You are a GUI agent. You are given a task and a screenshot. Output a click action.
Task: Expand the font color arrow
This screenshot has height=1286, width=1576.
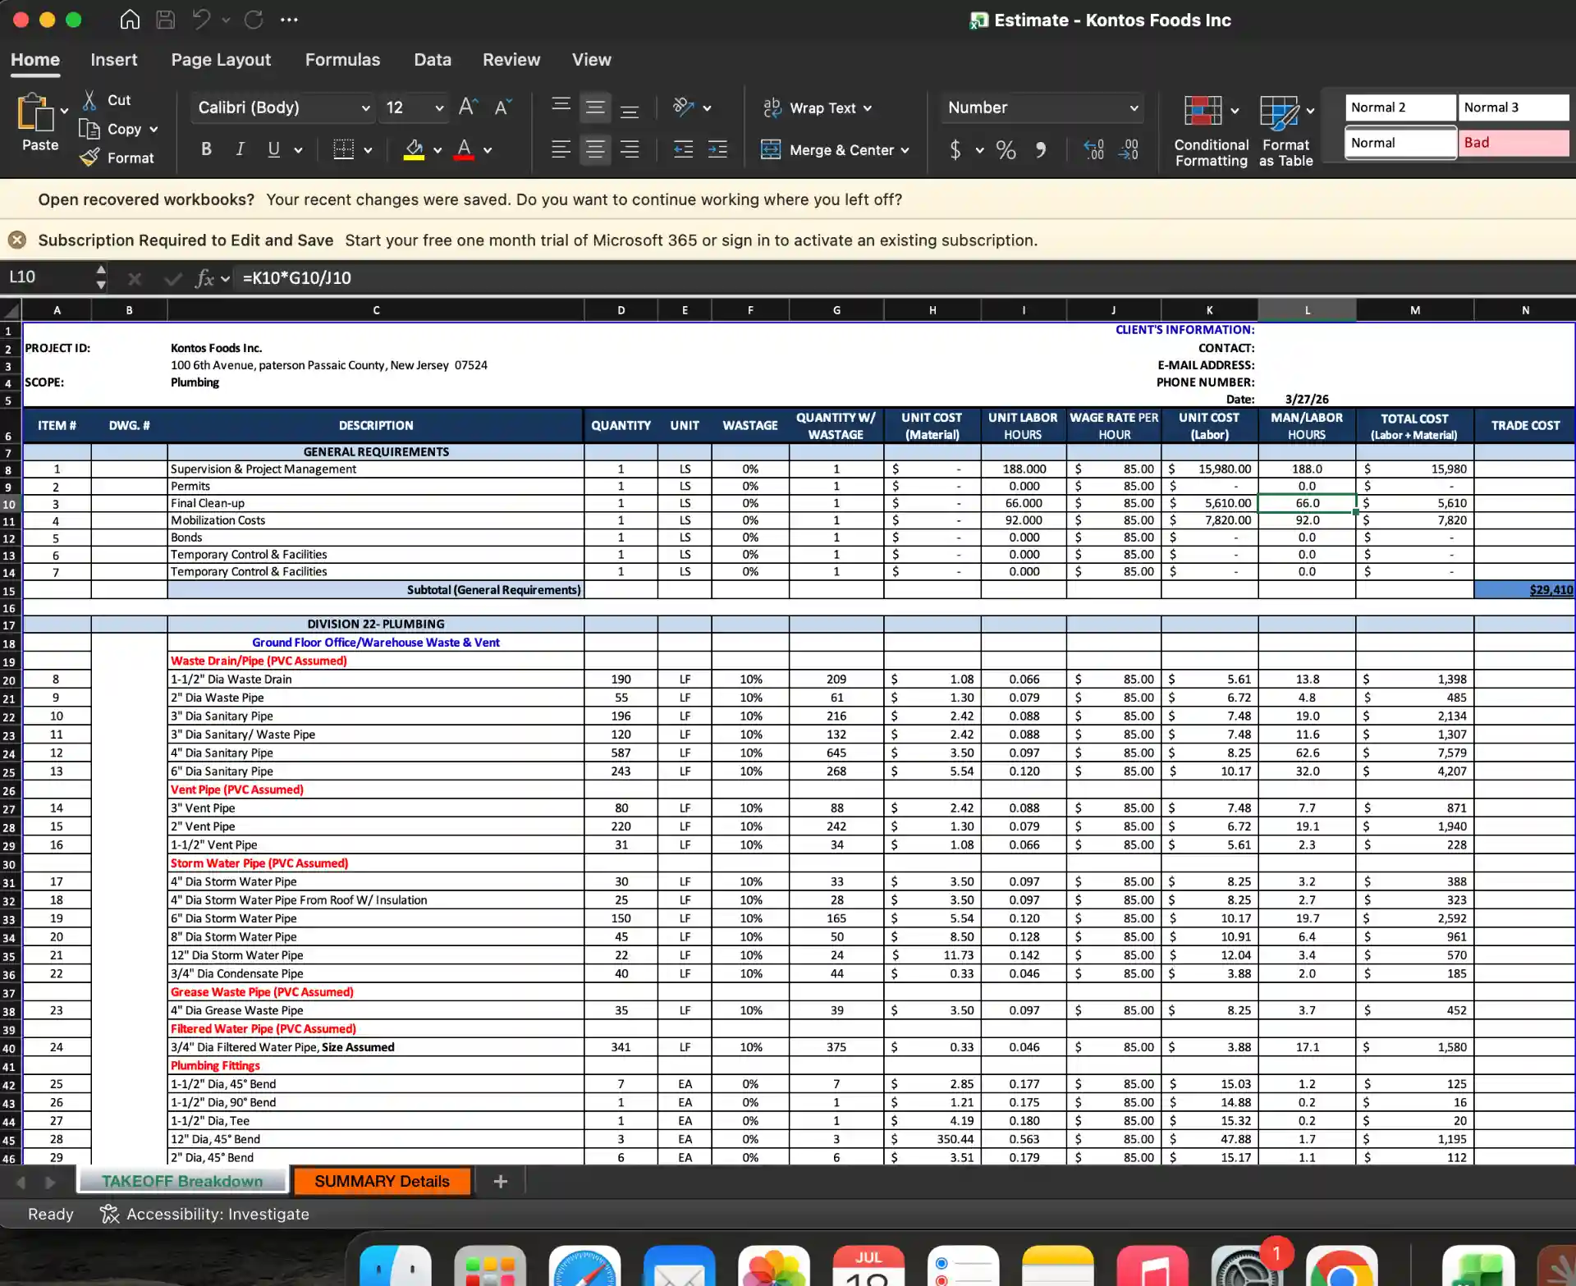click(488, 150)
